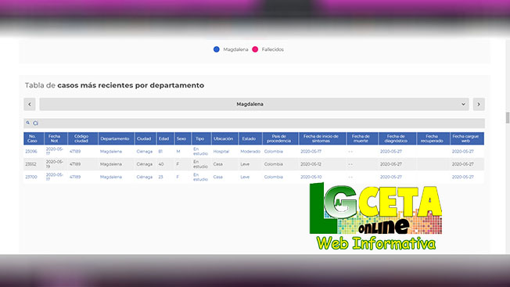The image size is (510, 287).
Task: Open case number 23700 row
Action: point(31,178)
